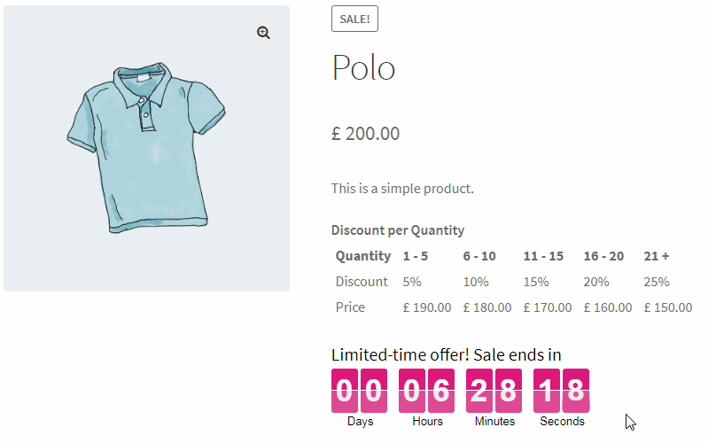Select the 11 - 15 quantity column header
The width and height of the screenshot is (708, 443).
[x=543, y=256]
